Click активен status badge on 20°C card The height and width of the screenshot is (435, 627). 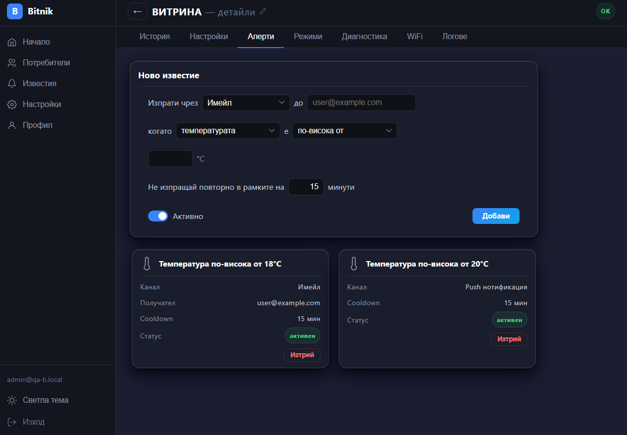click(x=510, y=320)
